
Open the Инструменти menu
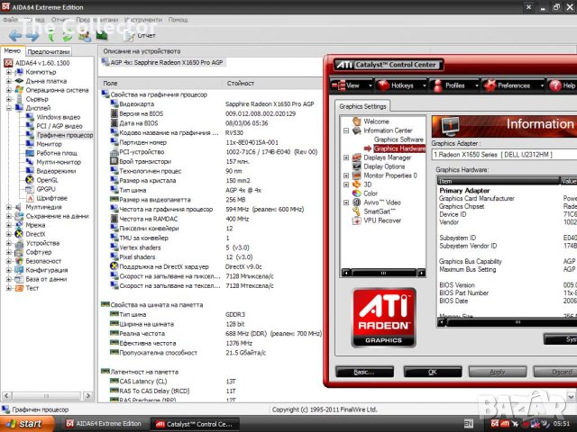tap(143, 20)
